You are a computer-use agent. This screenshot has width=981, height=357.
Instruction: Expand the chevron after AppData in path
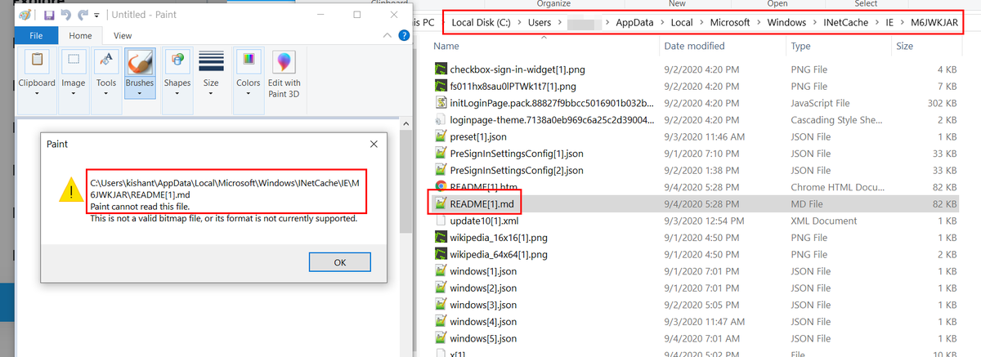click(x=661, y=22)
